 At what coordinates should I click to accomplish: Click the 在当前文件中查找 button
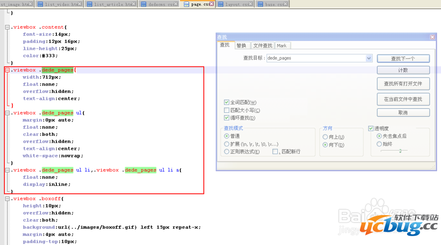[404, 99]
